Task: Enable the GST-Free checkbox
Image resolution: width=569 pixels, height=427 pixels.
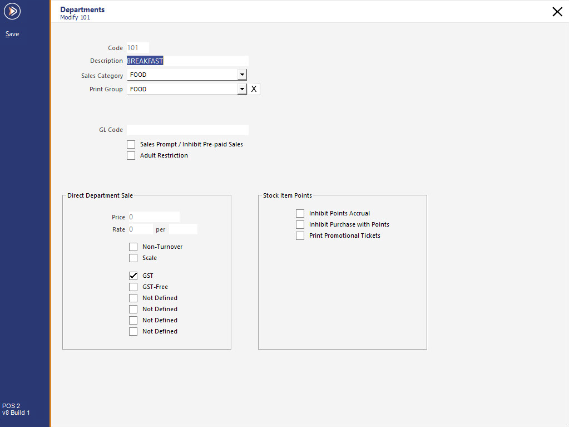Action: [x=133, y=286]
